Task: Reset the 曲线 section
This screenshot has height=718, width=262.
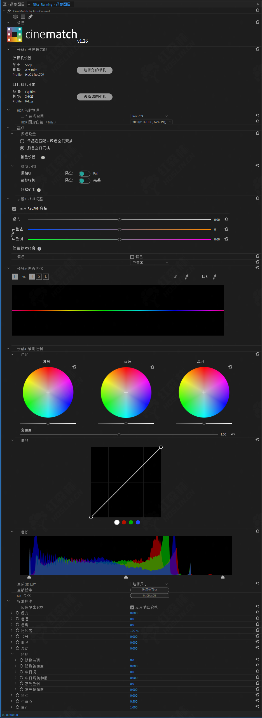Action: click(x=257, y=440)
